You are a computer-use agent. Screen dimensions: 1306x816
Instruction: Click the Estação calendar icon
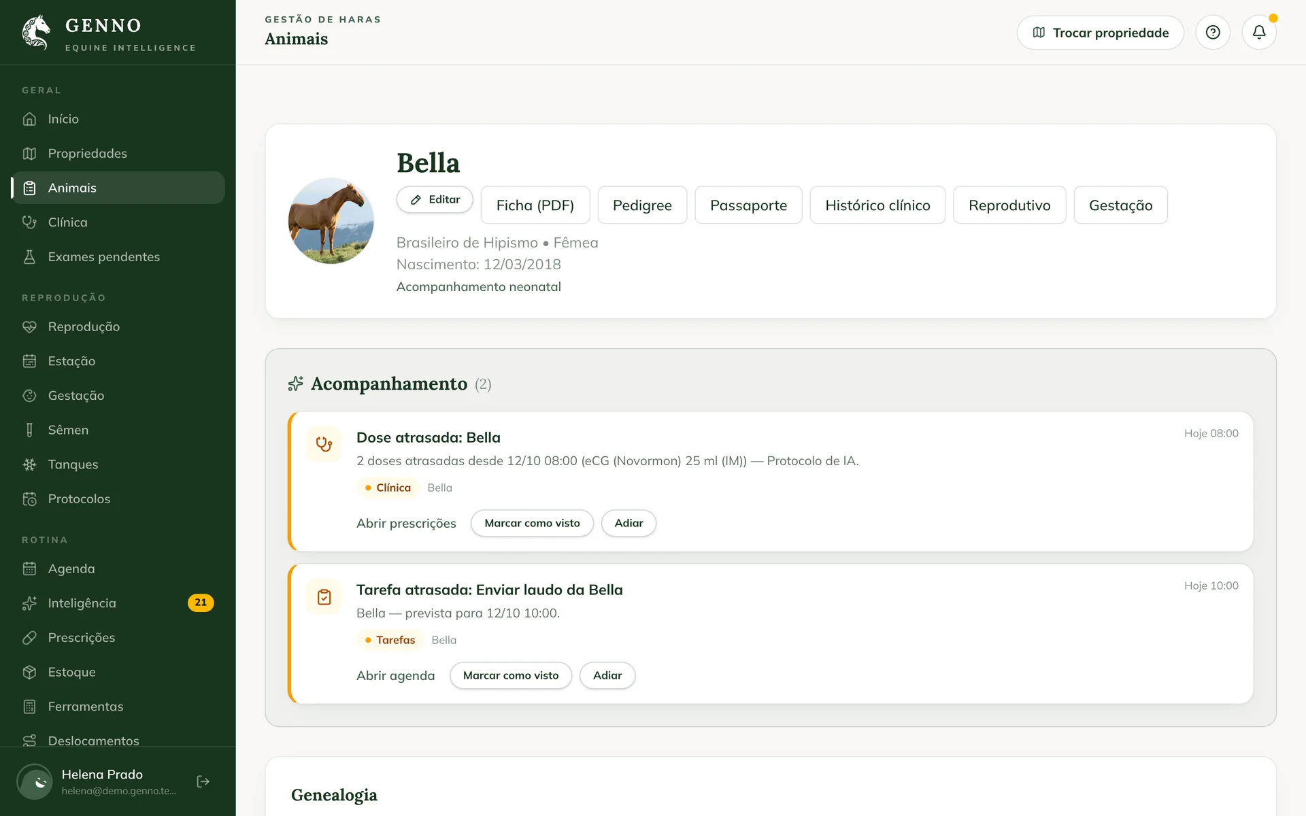point(29,361)
